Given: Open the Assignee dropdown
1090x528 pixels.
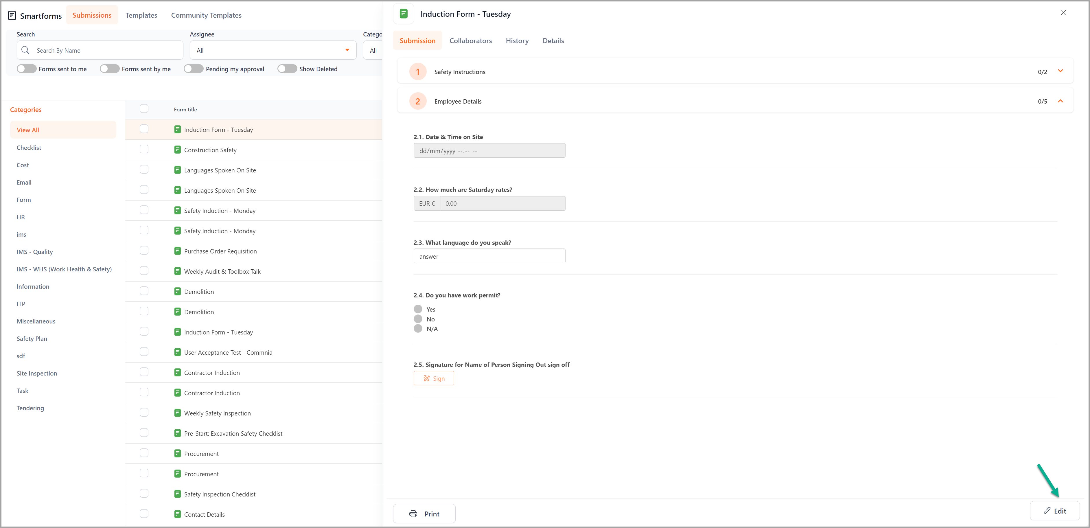Looking at the screenshot, I should point(273,50).
